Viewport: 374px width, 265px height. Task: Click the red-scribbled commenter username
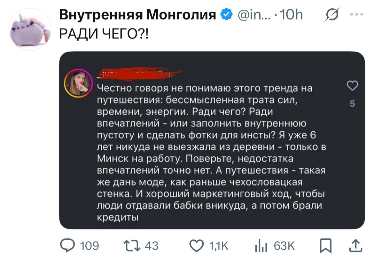[140, 74]
